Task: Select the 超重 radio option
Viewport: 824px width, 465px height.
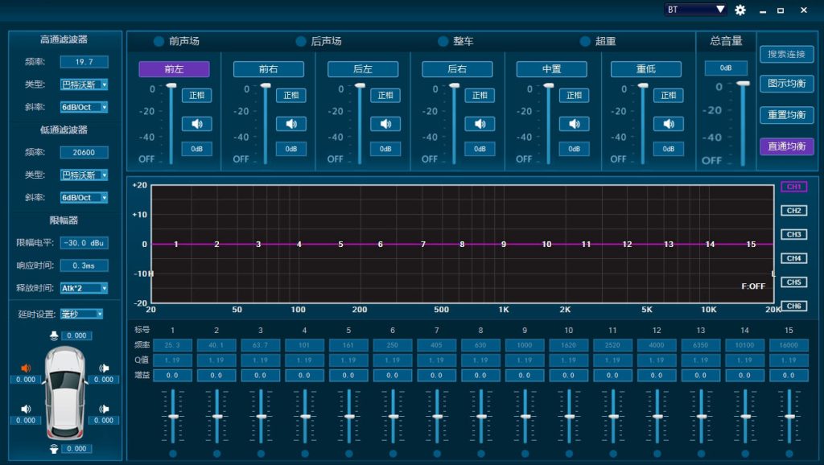Action: point(585,42)
